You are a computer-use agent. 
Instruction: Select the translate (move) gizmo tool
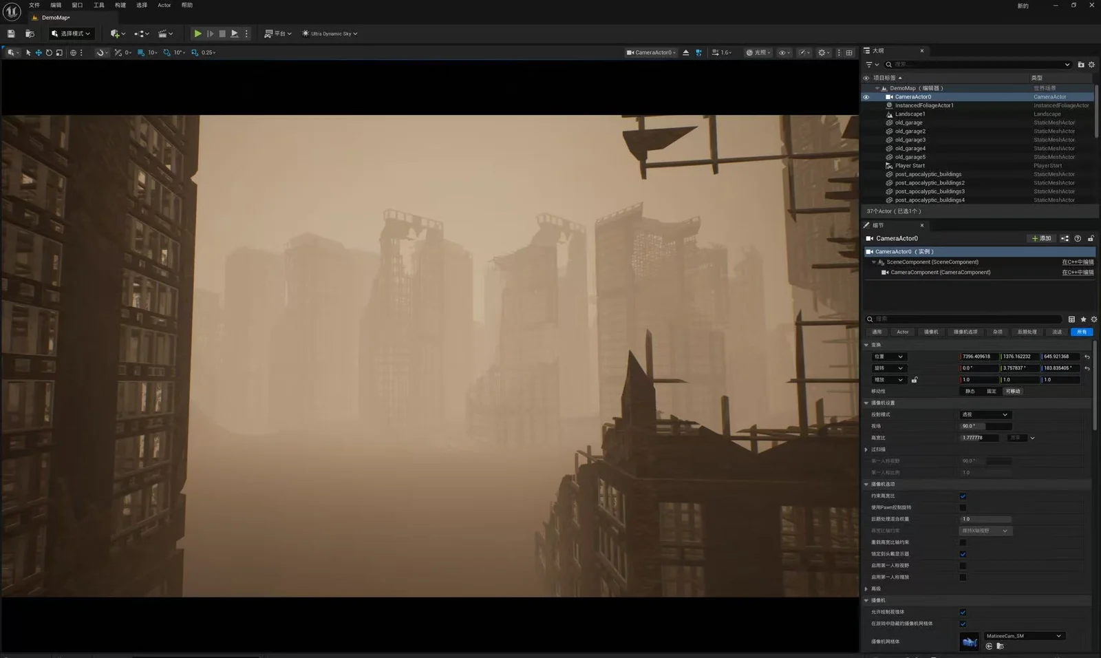tap(39, 52)
